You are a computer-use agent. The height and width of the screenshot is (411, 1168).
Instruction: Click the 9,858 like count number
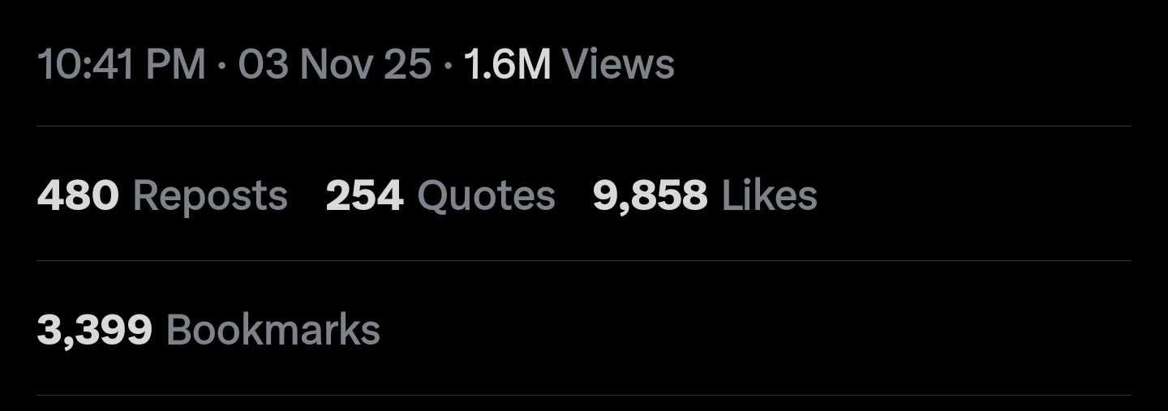pos(650,197)
